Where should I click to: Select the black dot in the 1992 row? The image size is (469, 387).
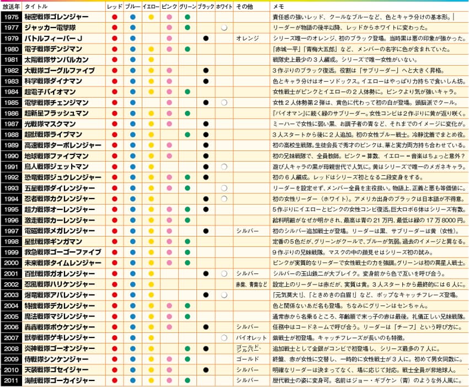tap(206, 178)
